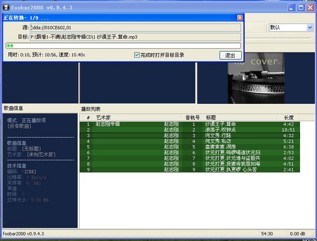Click the 模式: 正在播放项 text
This screenshot has width=317, height=241.
click(26, 120)
